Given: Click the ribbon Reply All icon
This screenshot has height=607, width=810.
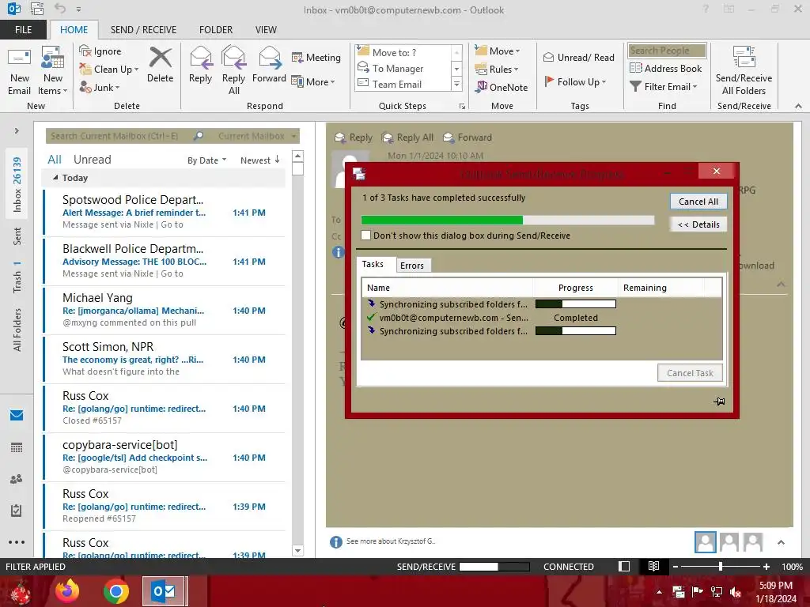Looking at the screenshot, I should click(x=233, y=70).
